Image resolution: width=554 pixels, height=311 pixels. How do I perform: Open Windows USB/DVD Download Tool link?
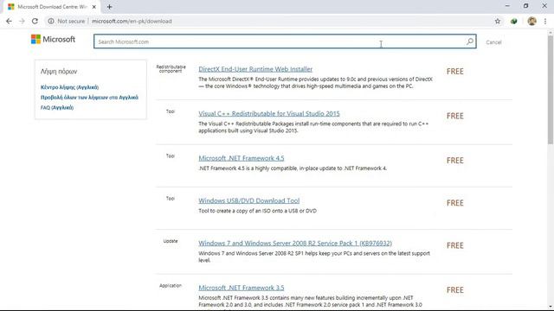click(x=248, y=200)
